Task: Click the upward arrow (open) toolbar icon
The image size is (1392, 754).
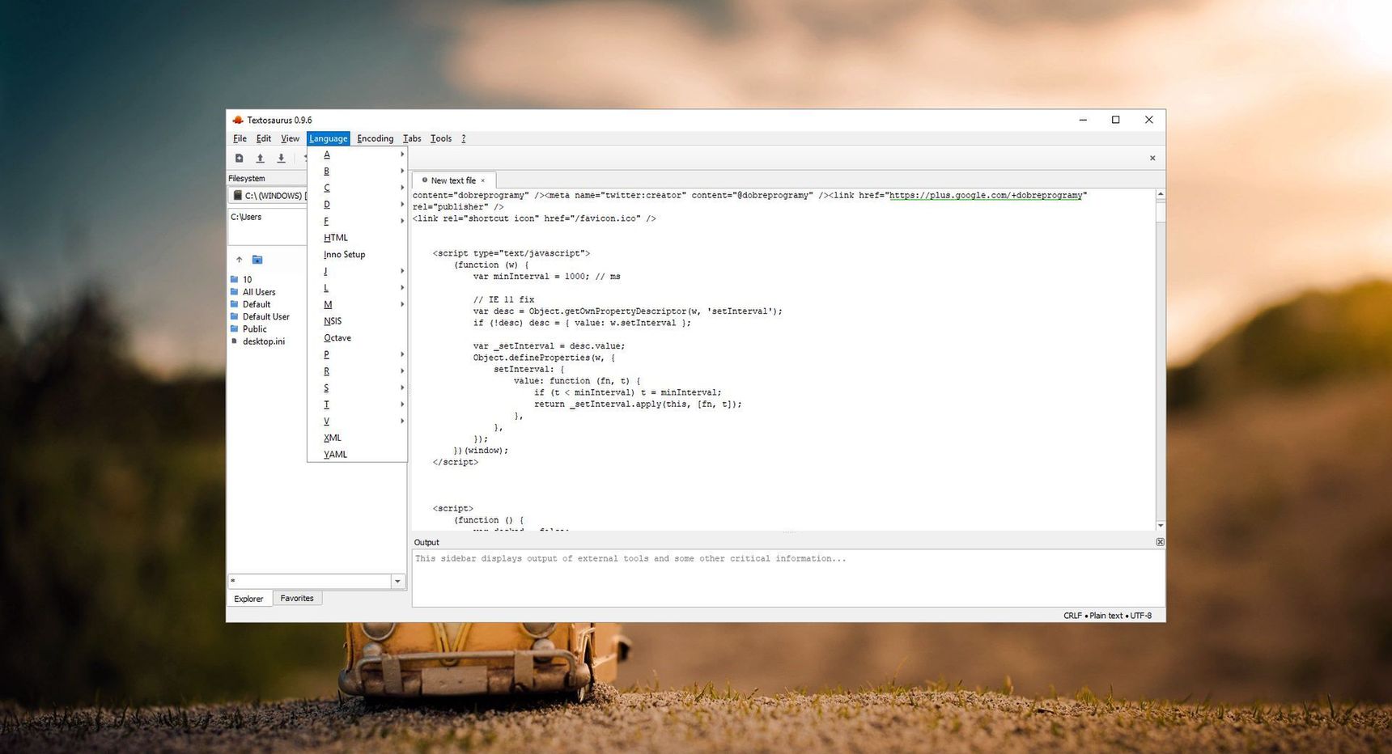Action: click(260, 159)
